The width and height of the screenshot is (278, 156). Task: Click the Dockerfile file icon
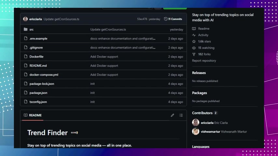pos(25,57)
